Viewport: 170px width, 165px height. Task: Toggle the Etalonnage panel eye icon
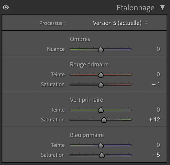coord(6,7)
